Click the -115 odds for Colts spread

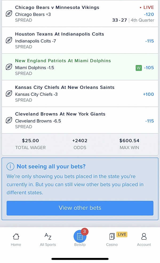point(149,41)
